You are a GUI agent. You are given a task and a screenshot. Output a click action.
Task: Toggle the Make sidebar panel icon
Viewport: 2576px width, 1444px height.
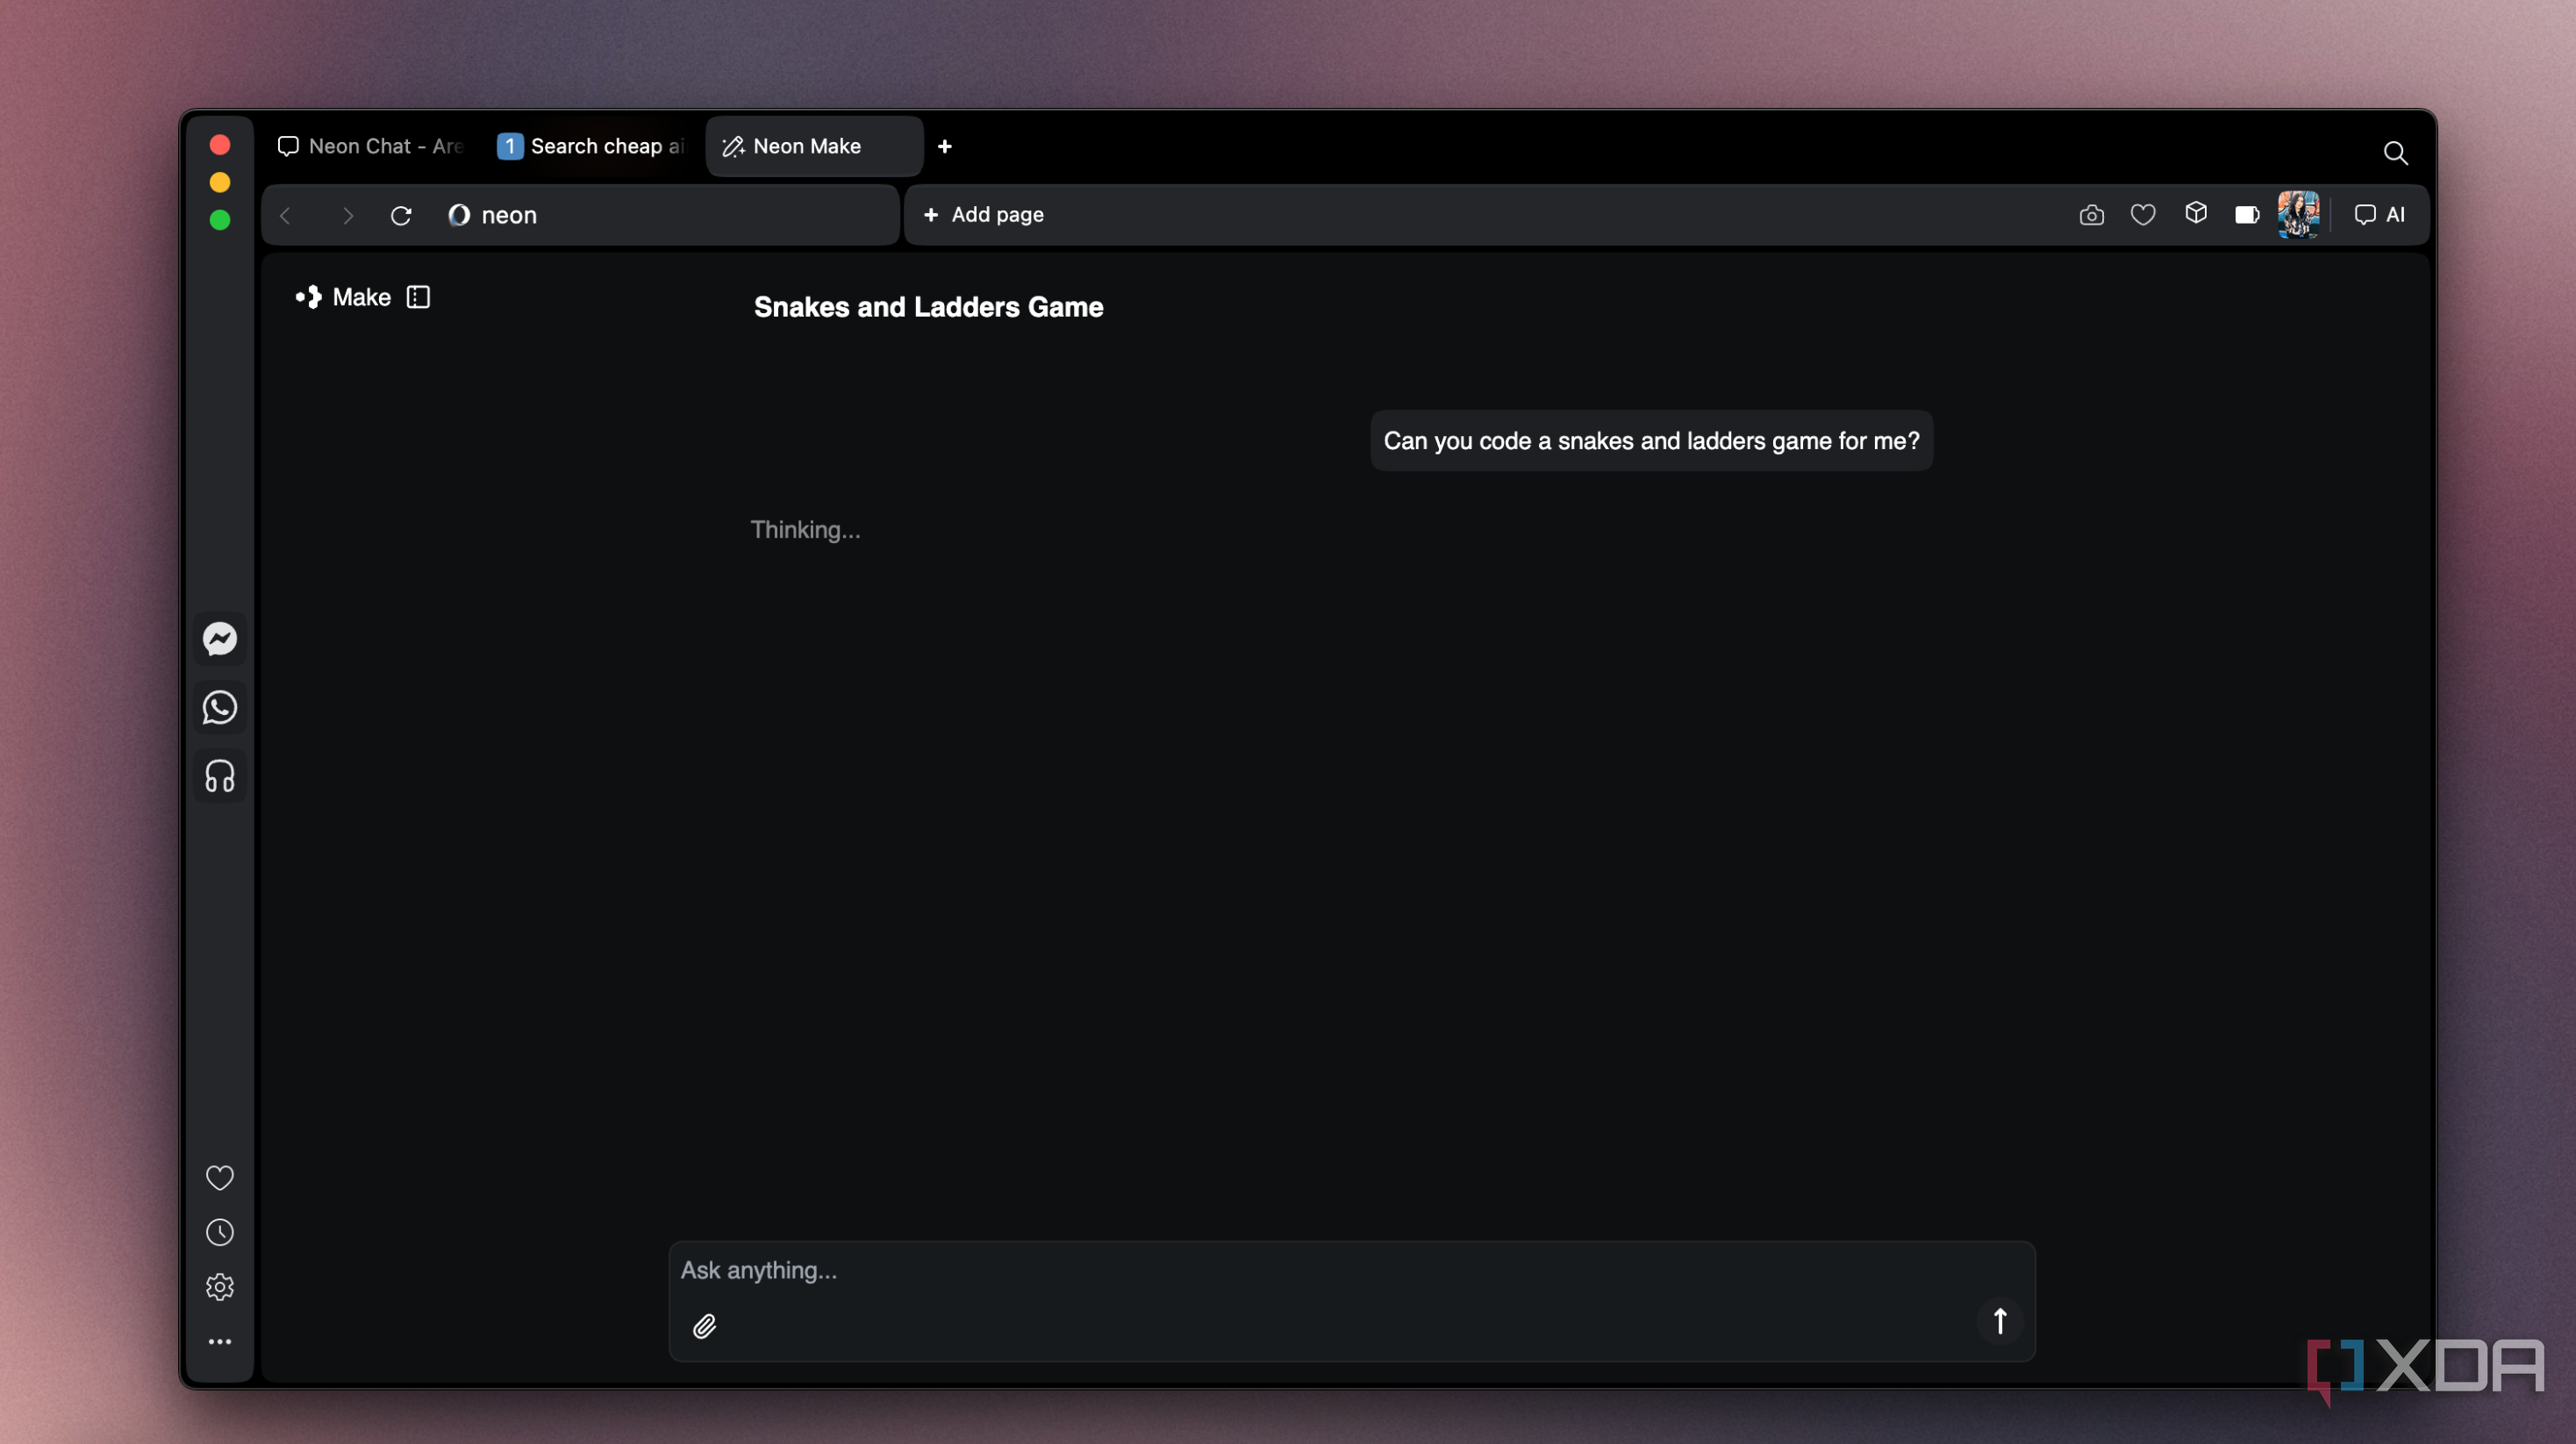418,297
